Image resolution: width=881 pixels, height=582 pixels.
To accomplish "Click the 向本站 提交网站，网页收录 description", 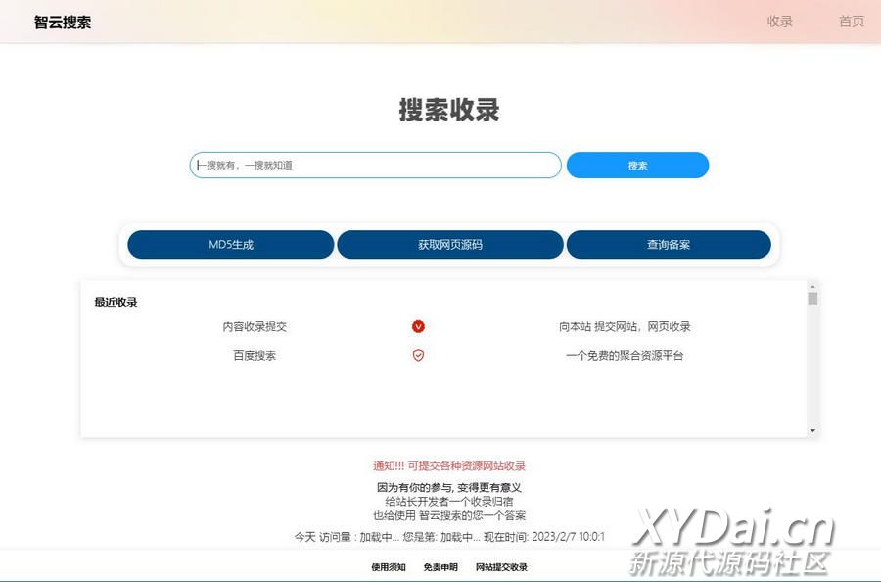I will tap(625, 327).
